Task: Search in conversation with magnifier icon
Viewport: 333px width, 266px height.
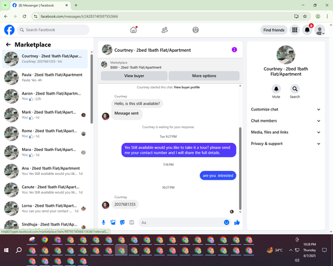Action: (x=295, y=89)
